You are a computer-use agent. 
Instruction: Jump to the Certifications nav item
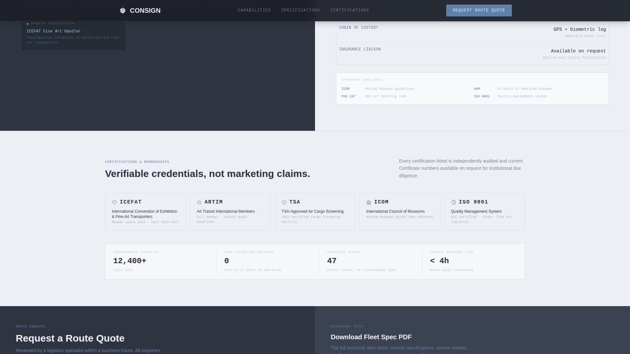click(349, 10)
